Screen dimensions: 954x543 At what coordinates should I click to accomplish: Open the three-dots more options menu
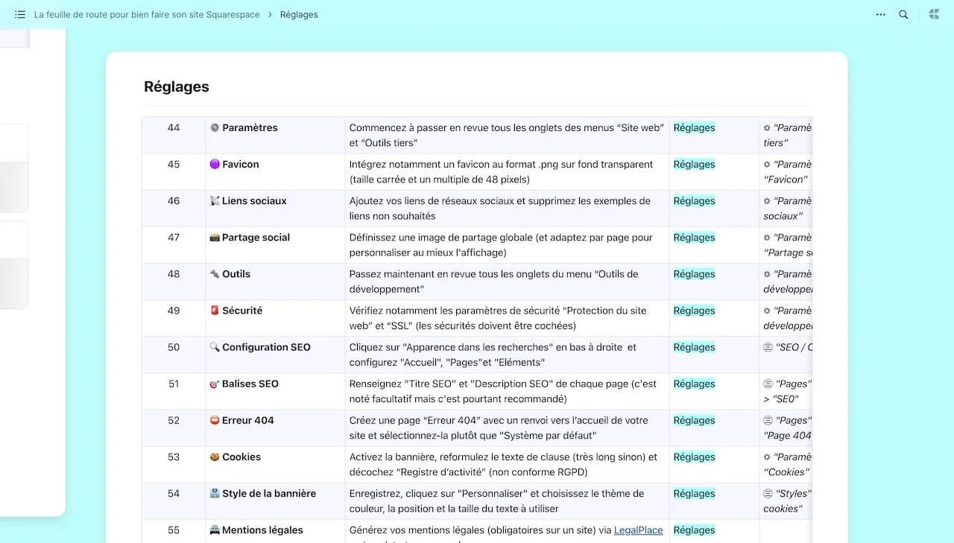point(881,14)
